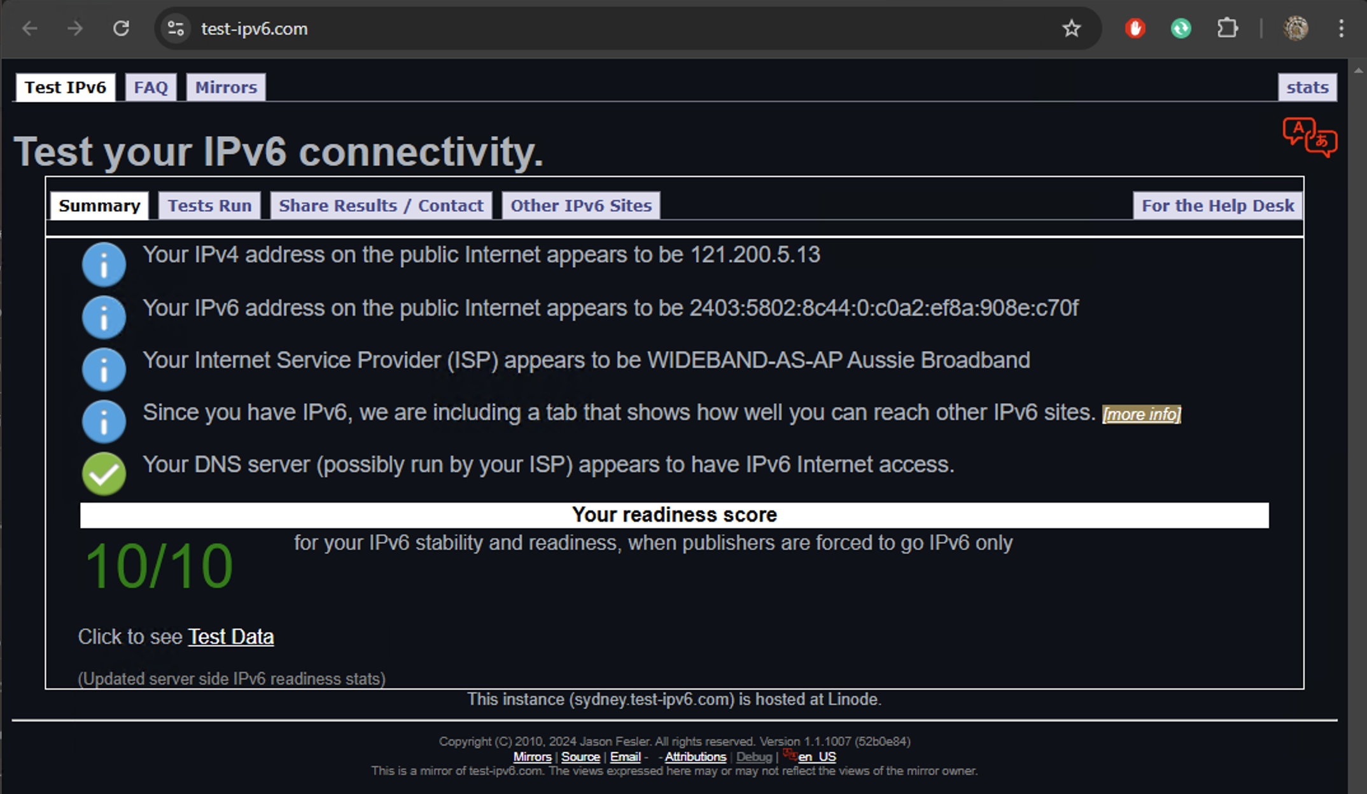Click the bookmark/star icon in address bar
The height and width of the screenshot is (794, 1367).
pyautogui.click(x=1071, y=29)
